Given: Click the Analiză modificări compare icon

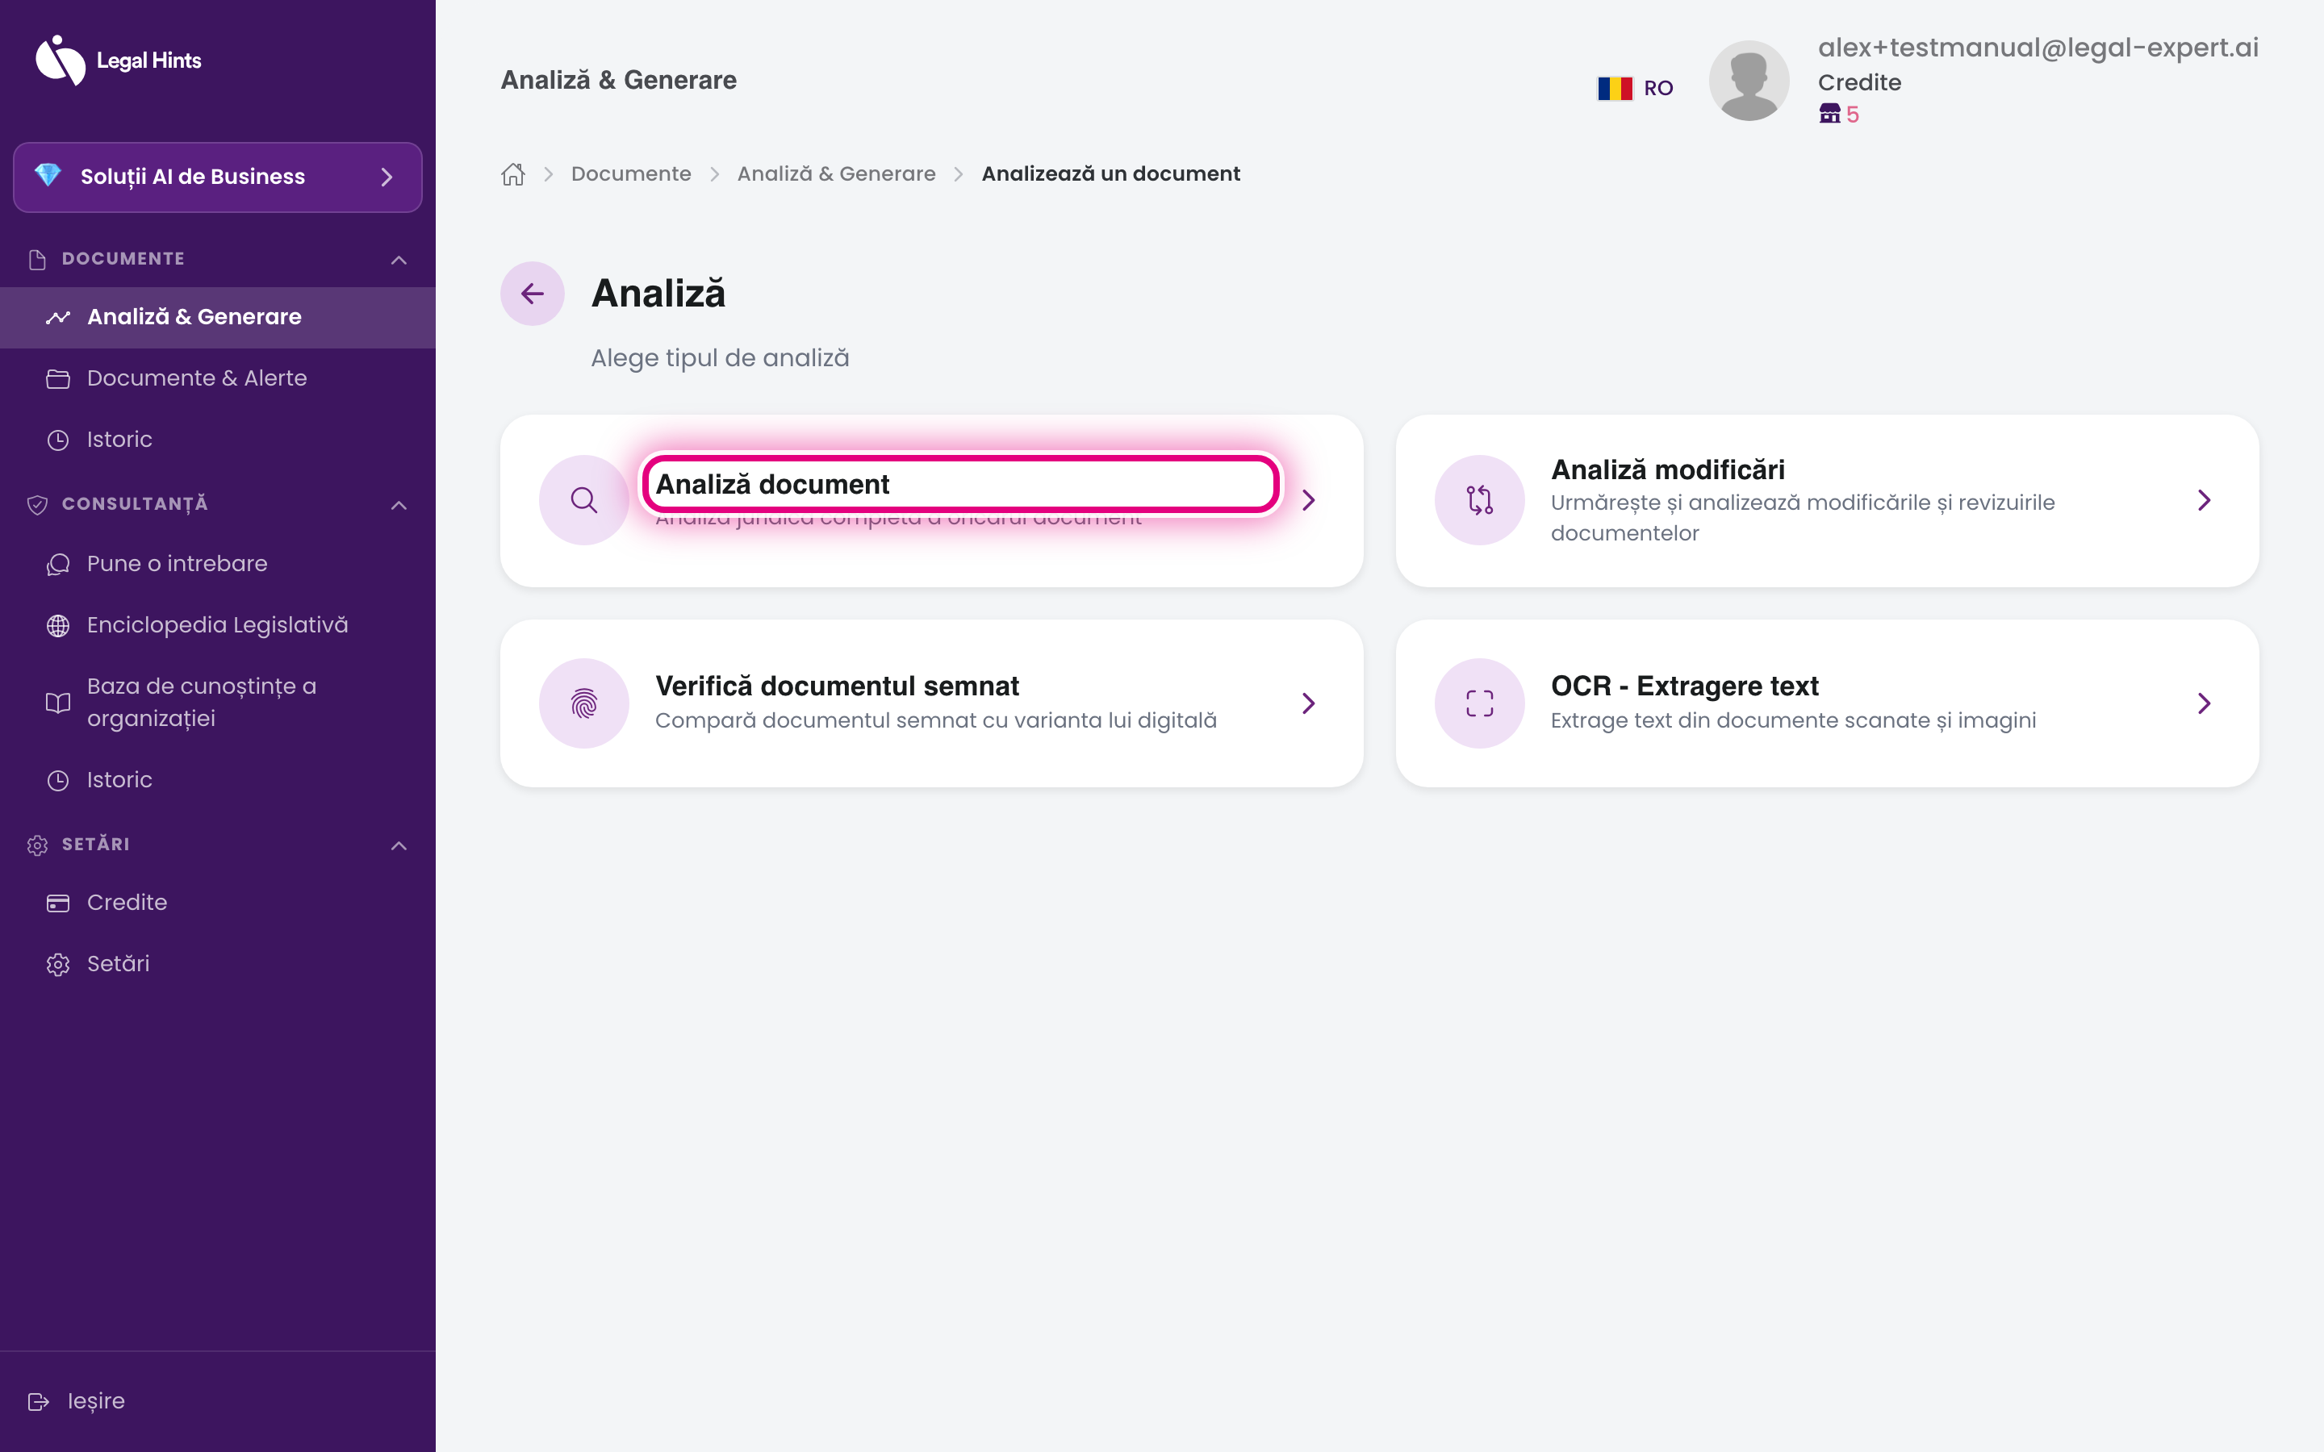Looking at the screenshot, I should [x=1480, y=499].
